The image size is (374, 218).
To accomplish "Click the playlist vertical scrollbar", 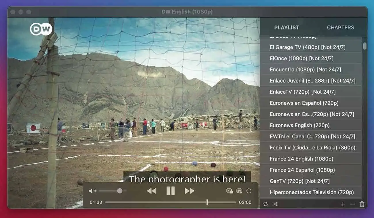I will click(365, 46).
